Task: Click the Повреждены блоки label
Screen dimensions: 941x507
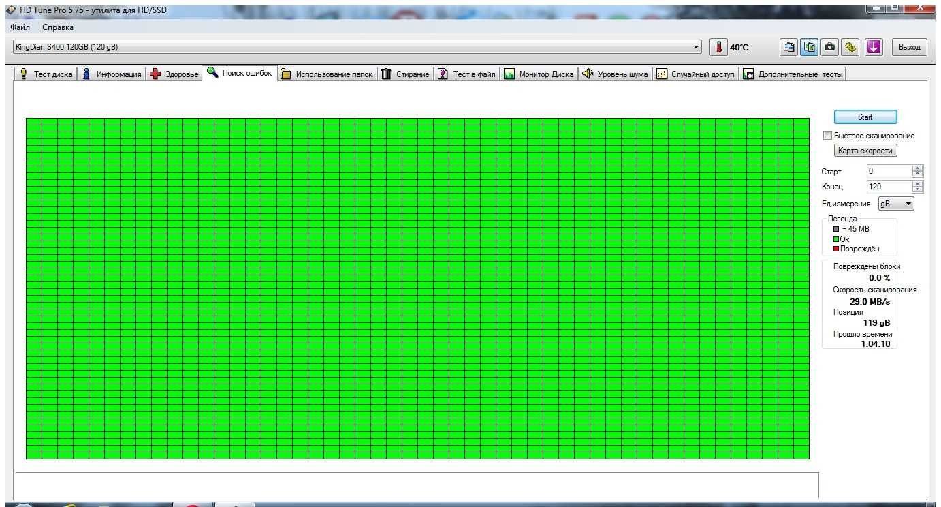Action: 867,266
